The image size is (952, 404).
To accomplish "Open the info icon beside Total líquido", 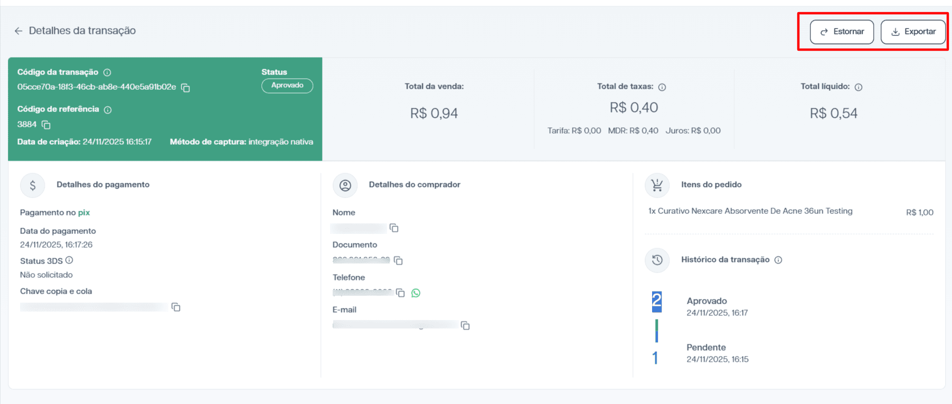I will coord(859,87).
